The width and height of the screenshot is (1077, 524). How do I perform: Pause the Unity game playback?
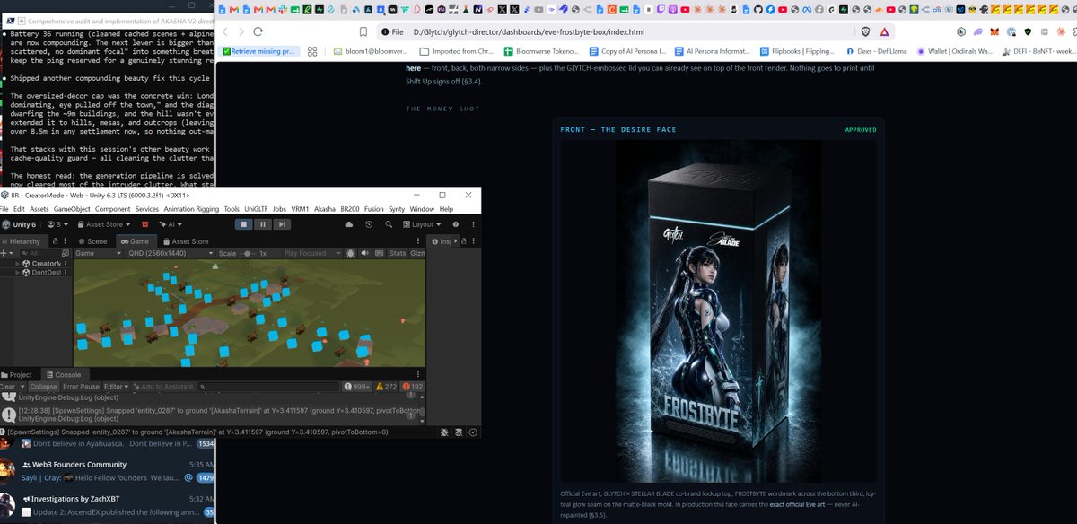tap(263, 224)
